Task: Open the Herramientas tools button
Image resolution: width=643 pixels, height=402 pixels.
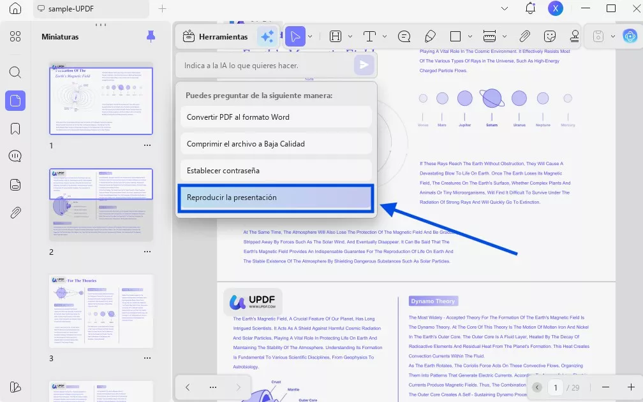Action: 216,37
